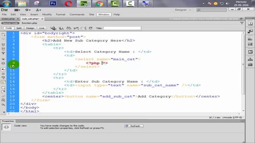
Task: Switch to Design view
Action: point(30,28)
